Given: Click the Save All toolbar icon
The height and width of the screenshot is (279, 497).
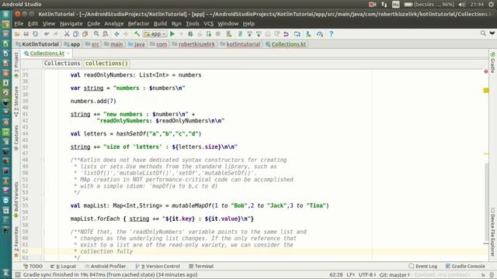Looking at the screenshot, I should [26, 34].
